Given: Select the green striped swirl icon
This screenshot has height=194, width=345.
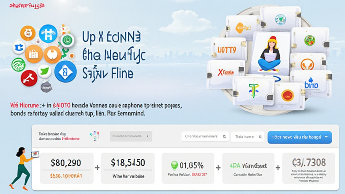Looking at the screenshot, I should pyautogui.click(x=19, y=65).
